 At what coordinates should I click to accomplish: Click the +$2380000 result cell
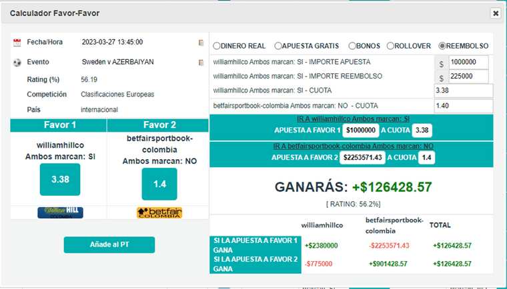tap(322, 246)
